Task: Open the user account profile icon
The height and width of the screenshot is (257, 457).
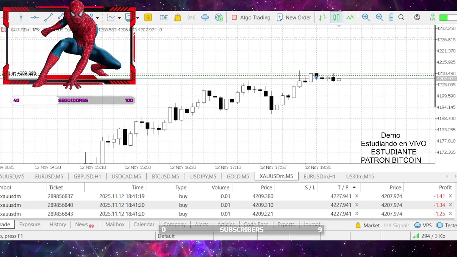Action: [x=417, y=17]
